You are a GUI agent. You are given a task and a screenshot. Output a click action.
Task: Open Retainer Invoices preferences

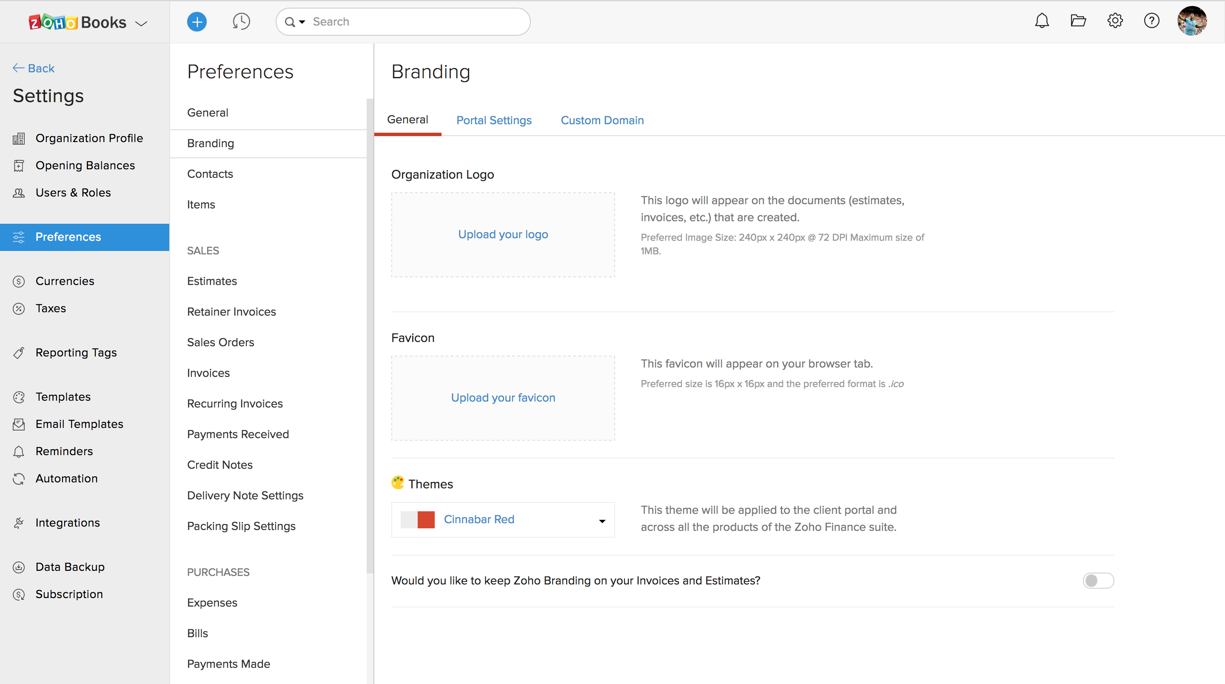(231, 311)
